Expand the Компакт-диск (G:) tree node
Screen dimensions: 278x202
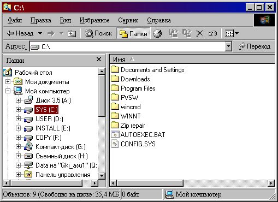18,146
